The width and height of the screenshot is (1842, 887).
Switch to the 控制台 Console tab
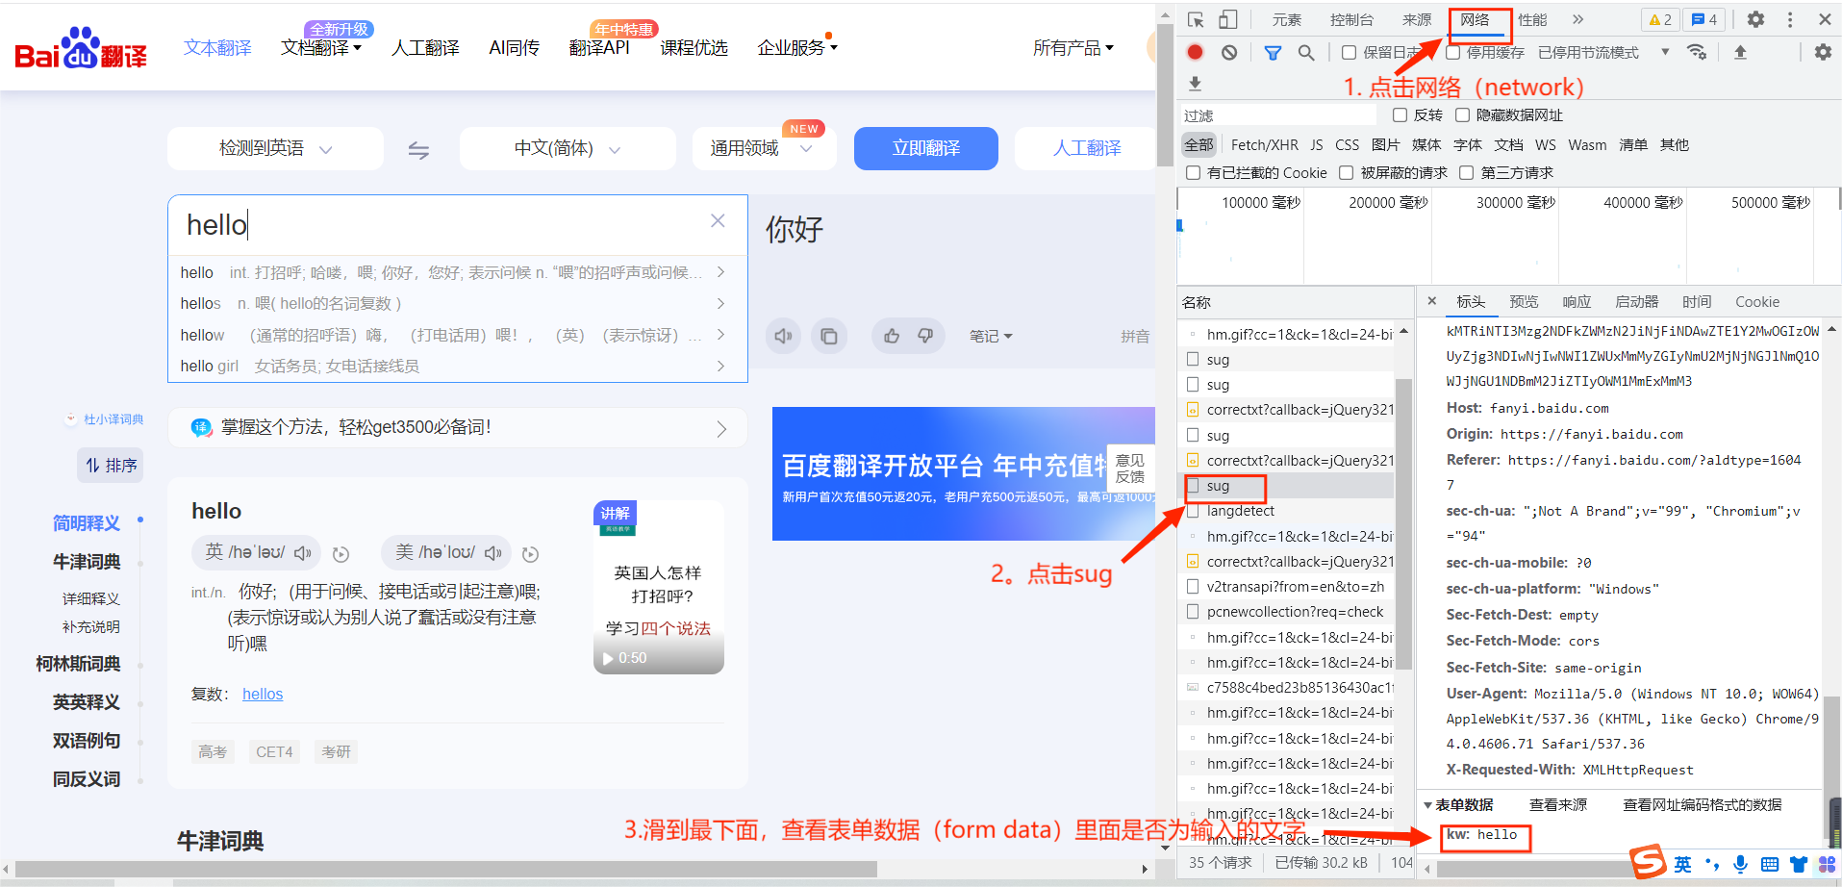click(1351, 20)
